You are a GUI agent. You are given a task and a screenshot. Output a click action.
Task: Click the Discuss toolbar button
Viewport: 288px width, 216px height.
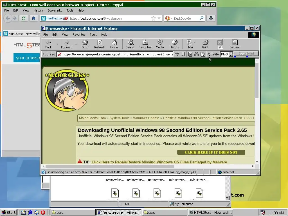pyautogui.click(x=234, y=44)
